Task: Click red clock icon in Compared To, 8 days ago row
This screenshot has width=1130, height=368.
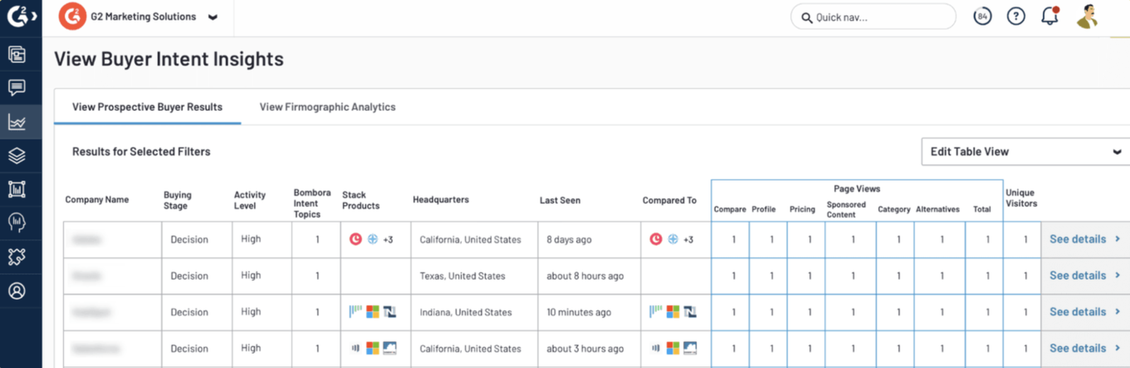Action: [x=655, y=239]
